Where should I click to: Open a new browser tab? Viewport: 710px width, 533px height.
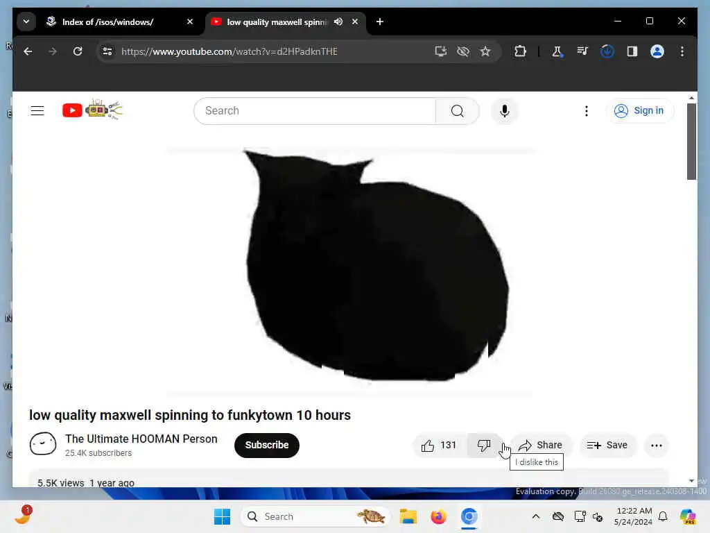tap(379, 22)
